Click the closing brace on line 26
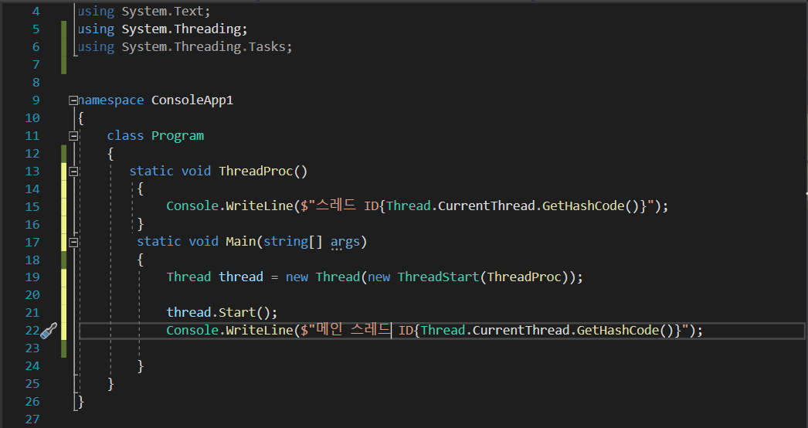This screenshot has width=808, height=428. tap(81, 402)
